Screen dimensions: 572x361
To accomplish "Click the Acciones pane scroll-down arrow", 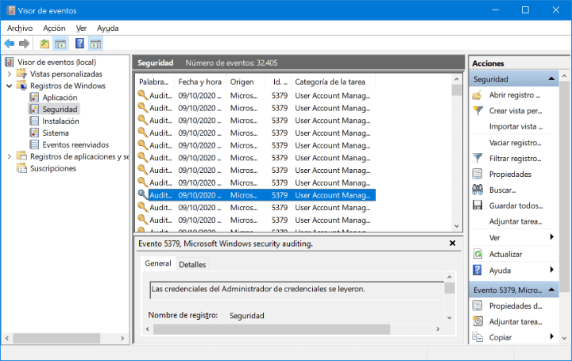I will pos(564,338).
